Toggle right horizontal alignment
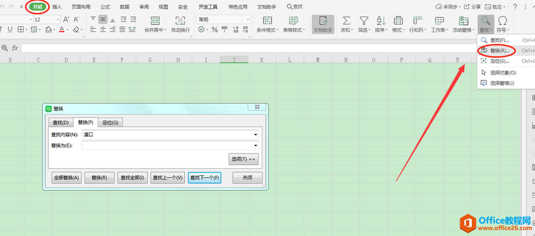This screenshot has width=535, height=236. click(x=113, y=29)
